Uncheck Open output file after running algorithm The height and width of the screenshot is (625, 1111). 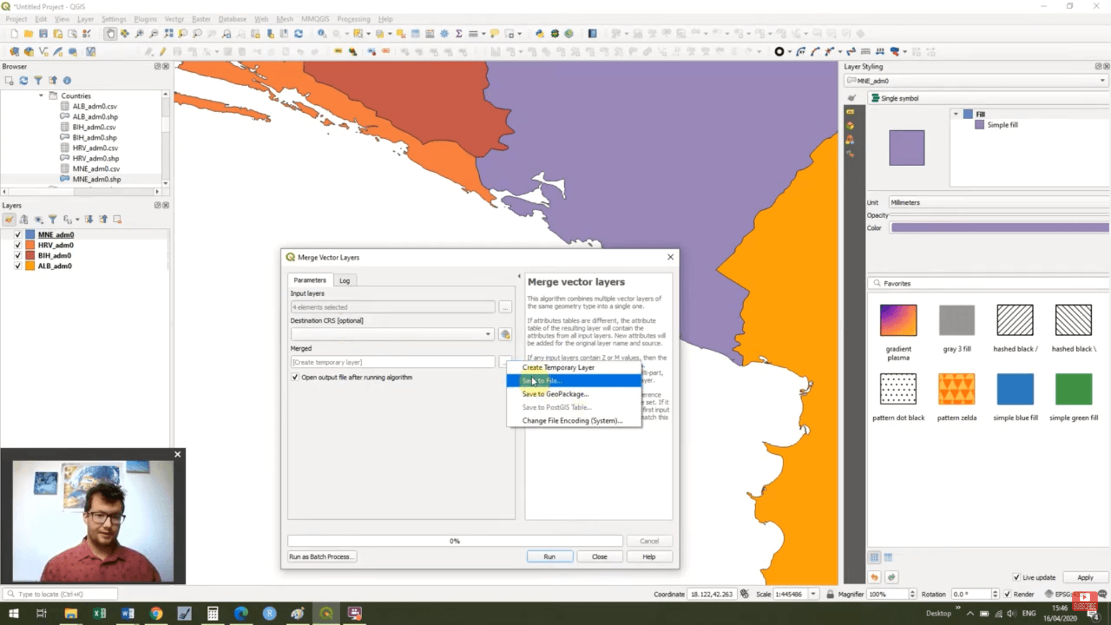click(x=295, y=377)
